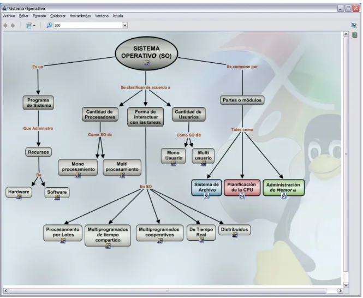Click the side panel icon at top right
Viewport: 363px width, 298px height.
pyautogui.click(x=354, y=35)
